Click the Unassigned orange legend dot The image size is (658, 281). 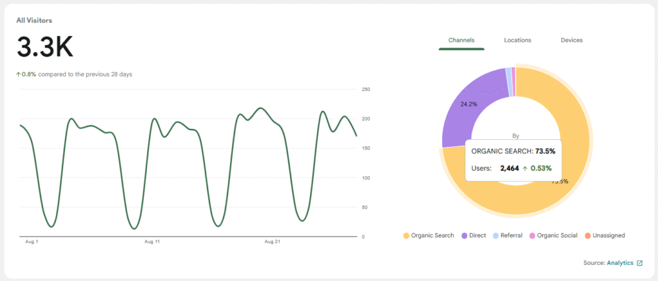(x=587, y=235)
